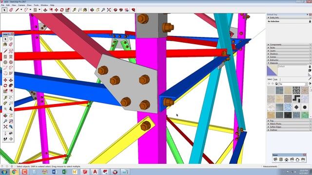Choose Offset tool in Large Tool Set
The height and width of the screenshot is (175, 312).
[11, 91]
